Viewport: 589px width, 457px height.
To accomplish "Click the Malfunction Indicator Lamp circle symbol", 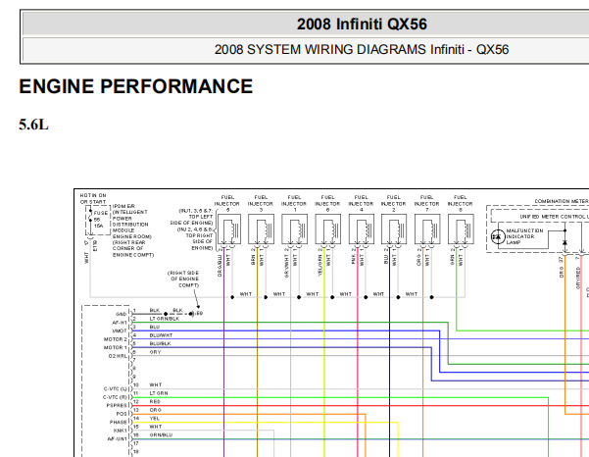I will [498, 236].
